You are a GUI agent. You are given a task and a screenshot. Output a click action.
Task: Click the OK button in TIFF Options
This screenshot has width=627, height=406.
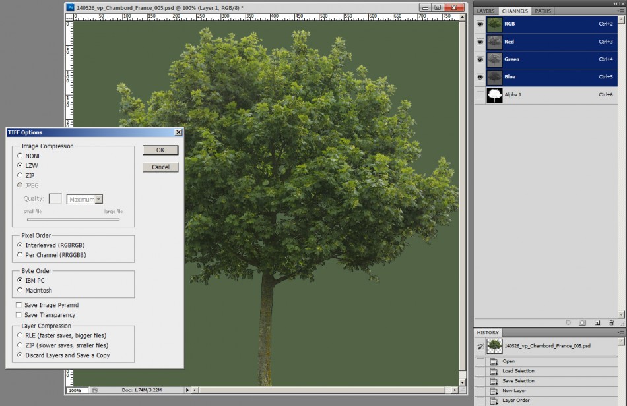[x=160, y=150]
